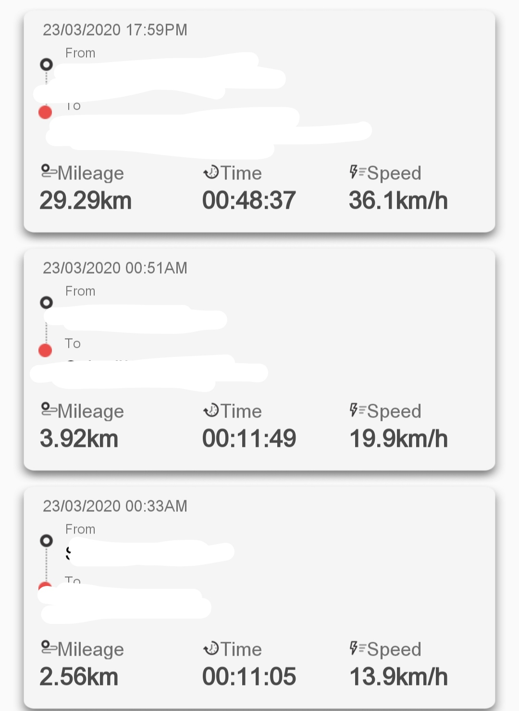Click the origin ring icon in the 00:33AM trip
This screenshot has height=711, width=519.
pyautogui.click(x=46, y=540)
